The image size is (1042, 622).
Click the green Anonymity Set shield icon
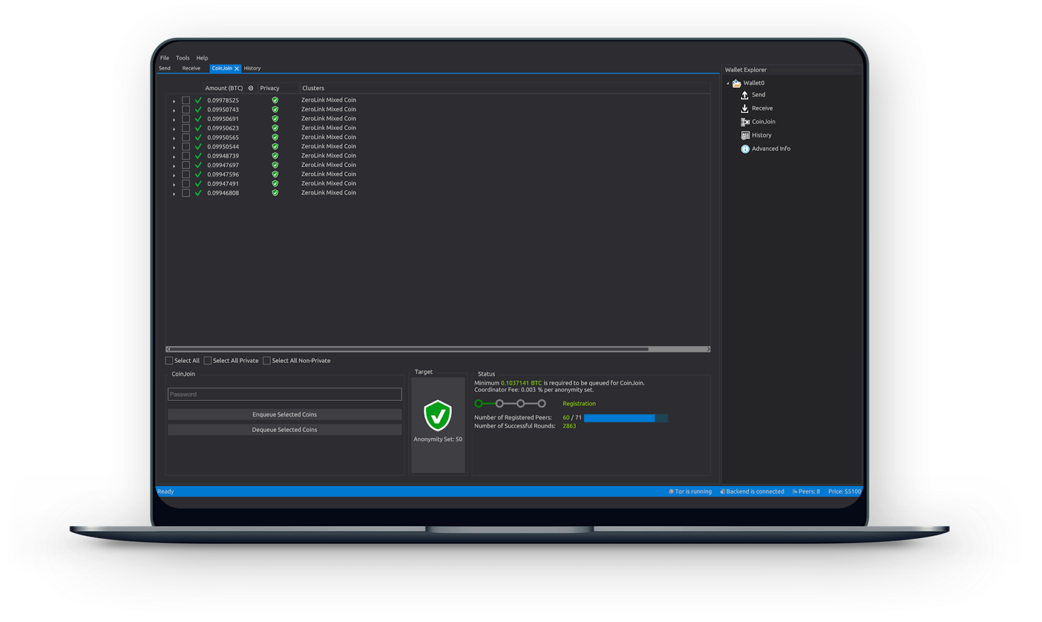(x=438, y=415)
